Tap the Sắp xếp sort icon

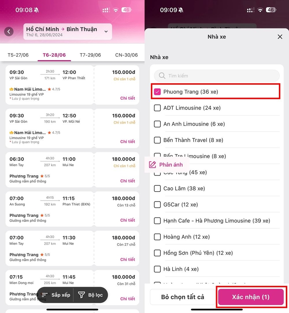[44, 295]
